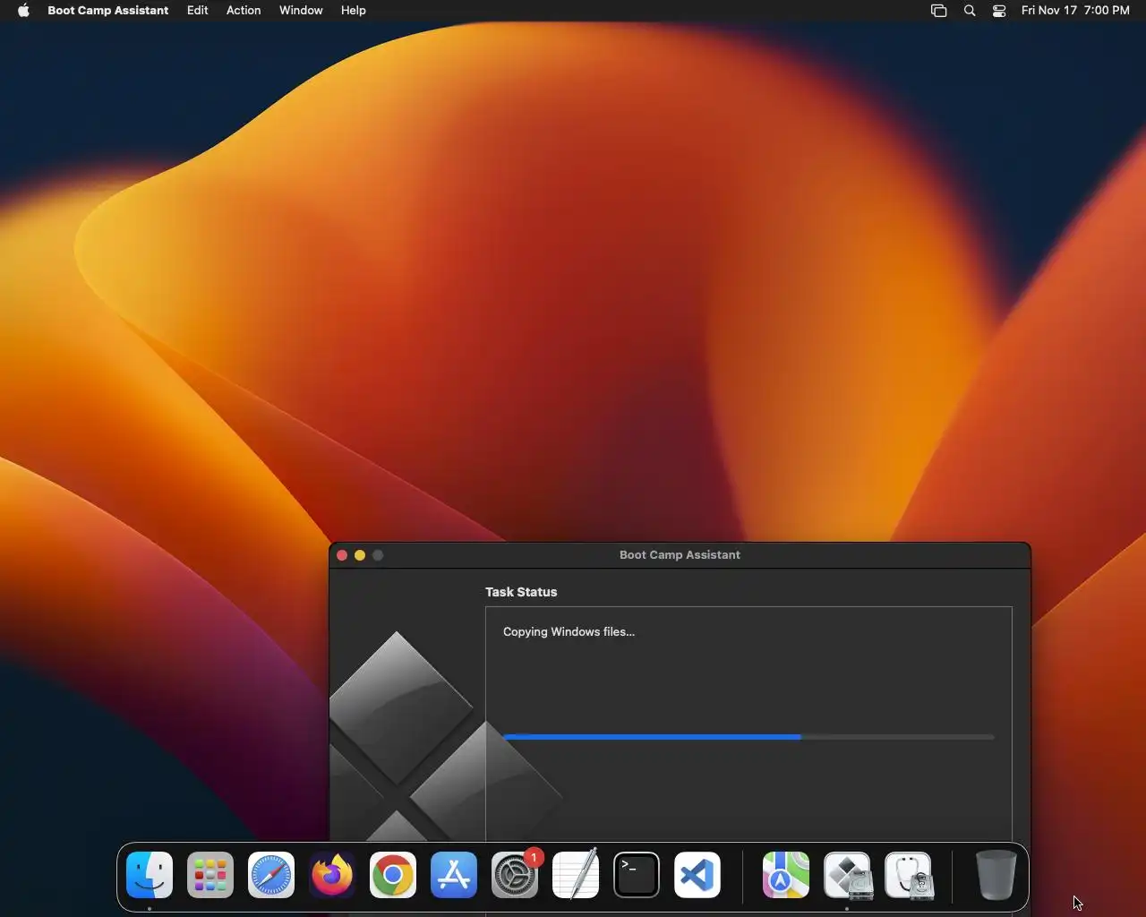Open TextEdit from the dock
This screenshot has height=917, width=1146.
pyautogui.click(x=576, y=875)
